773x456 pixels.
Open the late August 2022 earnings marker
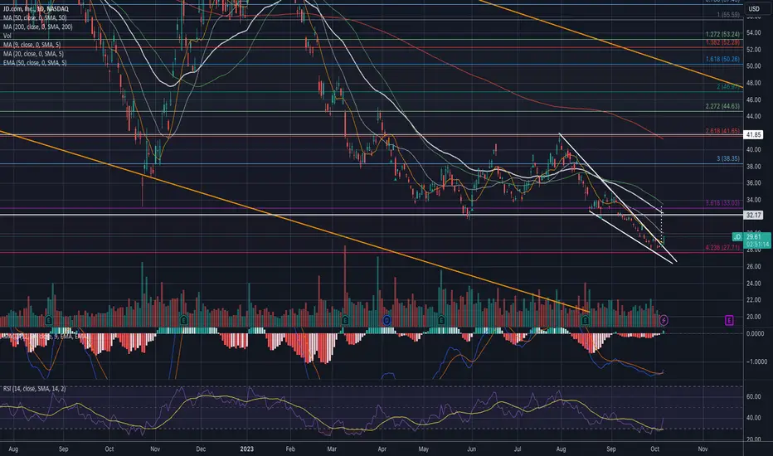(49, 320)
